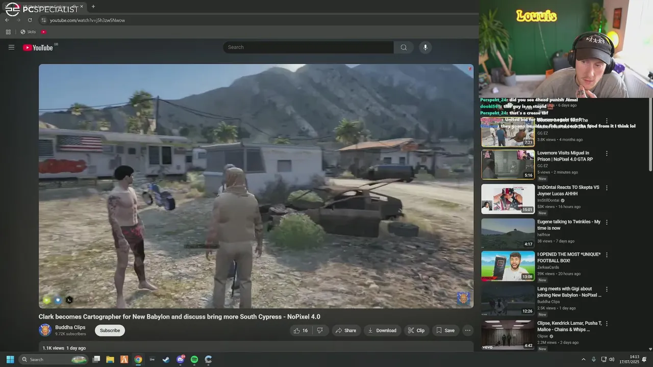Open I OPENED THE MOST UNIQUE FOOTBALL BOX thumbnail
Viewport: 653px width, 367px height.
pyautogui.click(x=508, y=266)
